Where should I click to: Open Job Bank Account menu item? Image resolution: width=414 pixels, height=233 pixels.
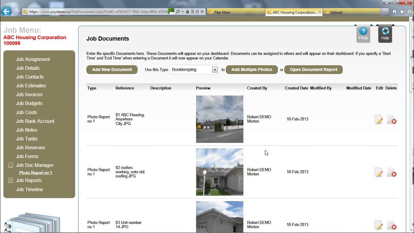[35, 121]
